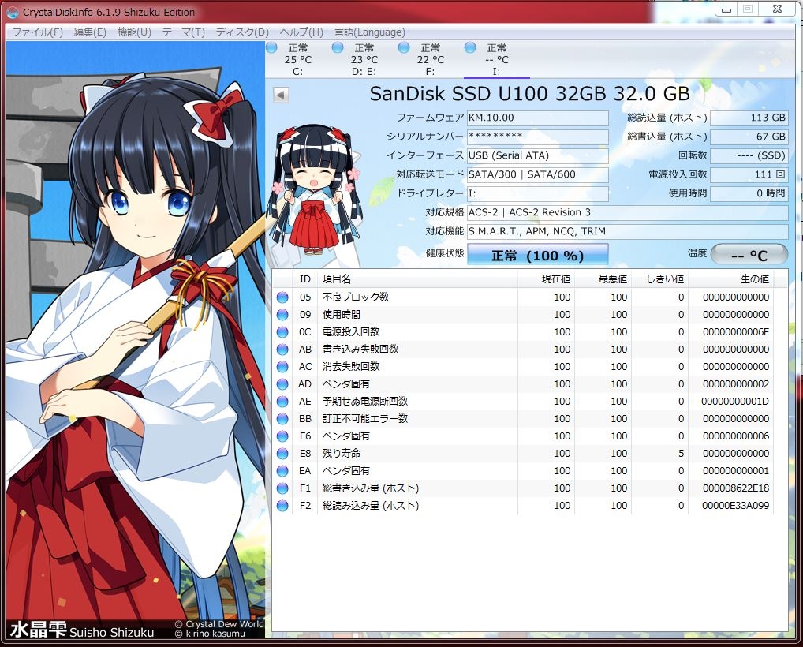The image size is (803, 647).
Task: Click status orb for E8 残り寿命
Action: click(282, 454)
